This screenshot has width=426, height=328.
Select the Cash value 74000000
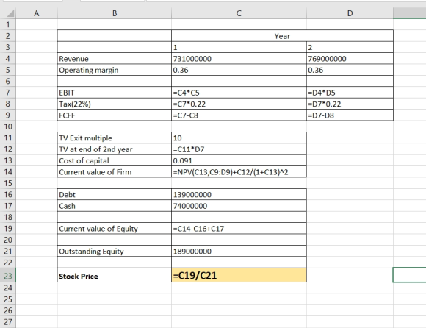pyautogui.click(x=239, y=206)
